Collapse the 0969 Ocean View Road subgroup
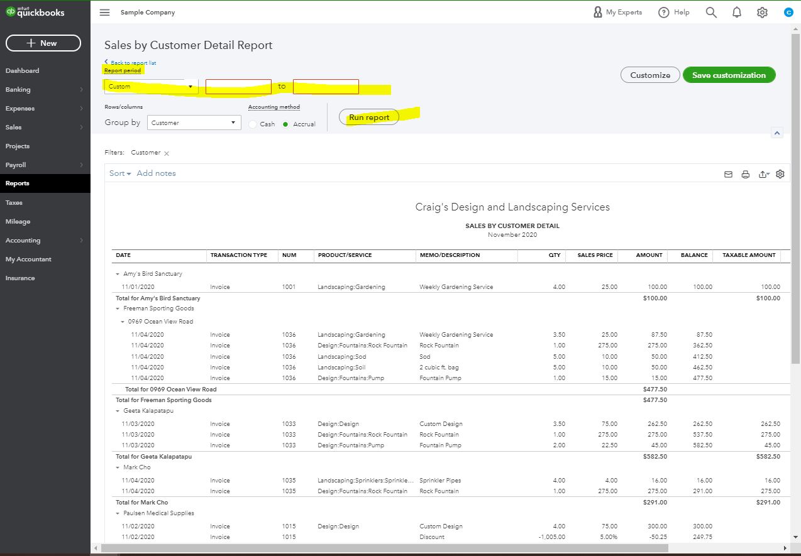 [123, 322]
